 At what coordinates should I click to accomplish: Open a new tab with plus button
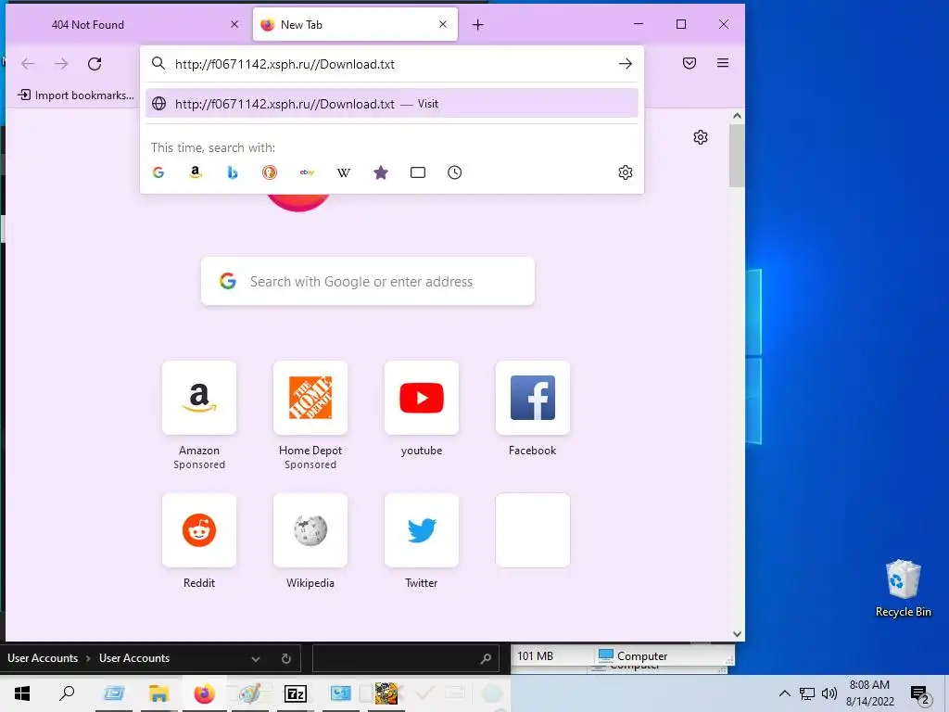(x=477, y=25)
